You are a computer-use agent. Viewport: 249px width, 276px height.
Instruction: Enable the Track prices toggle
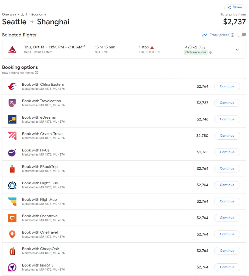tap(242, 35)
